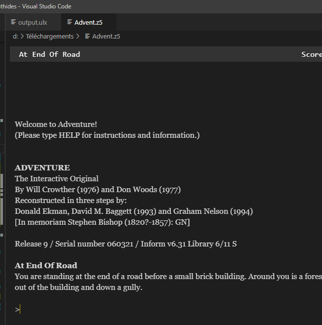The height and width of the screenshot is (325, 322).
Task: Click the At End Of Road status line
Action: pyautogui.click(x=49, y=54)
